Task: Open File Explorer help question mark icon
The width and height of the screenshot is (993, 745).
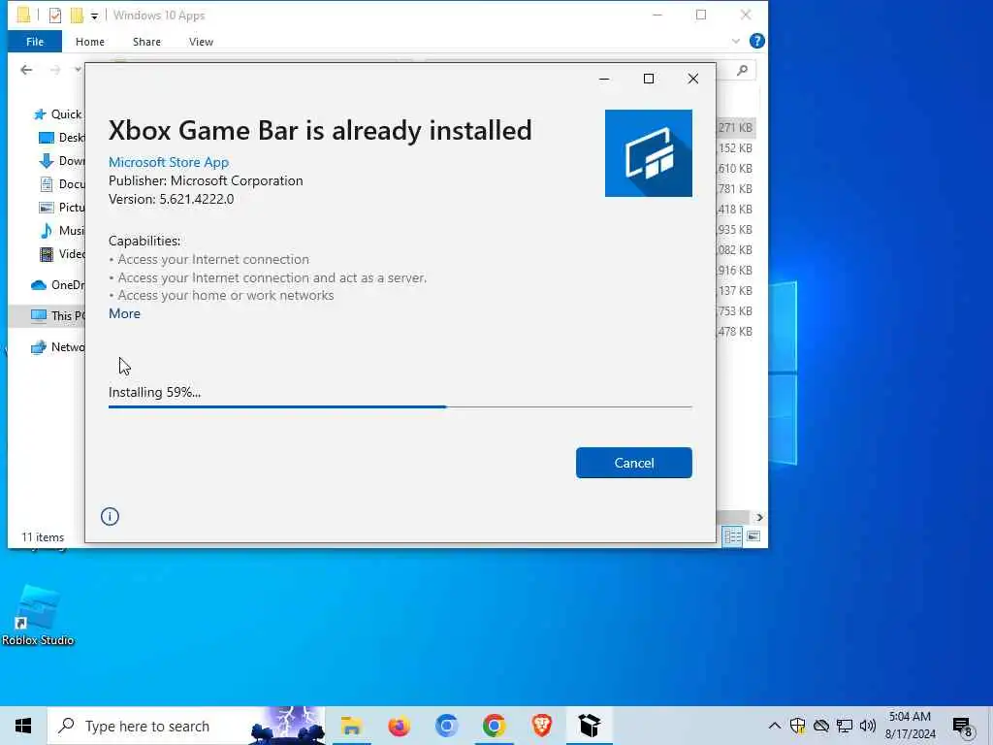Action: click(756, 41)
